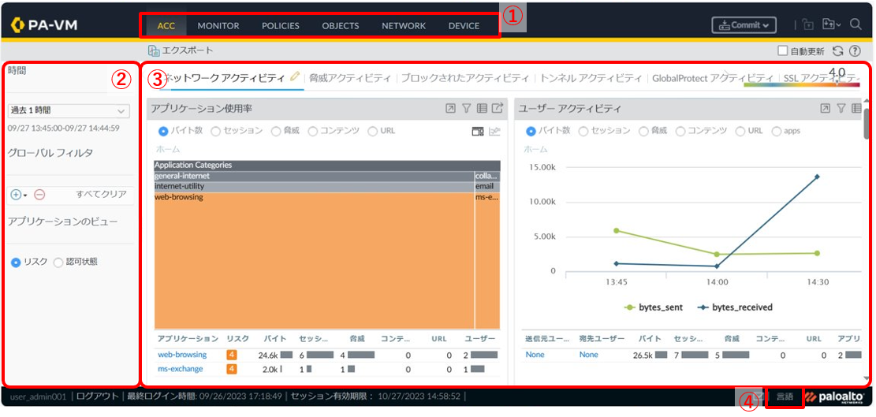
Task: Switch to the POLICIES tab
Action: coord(280,25)
